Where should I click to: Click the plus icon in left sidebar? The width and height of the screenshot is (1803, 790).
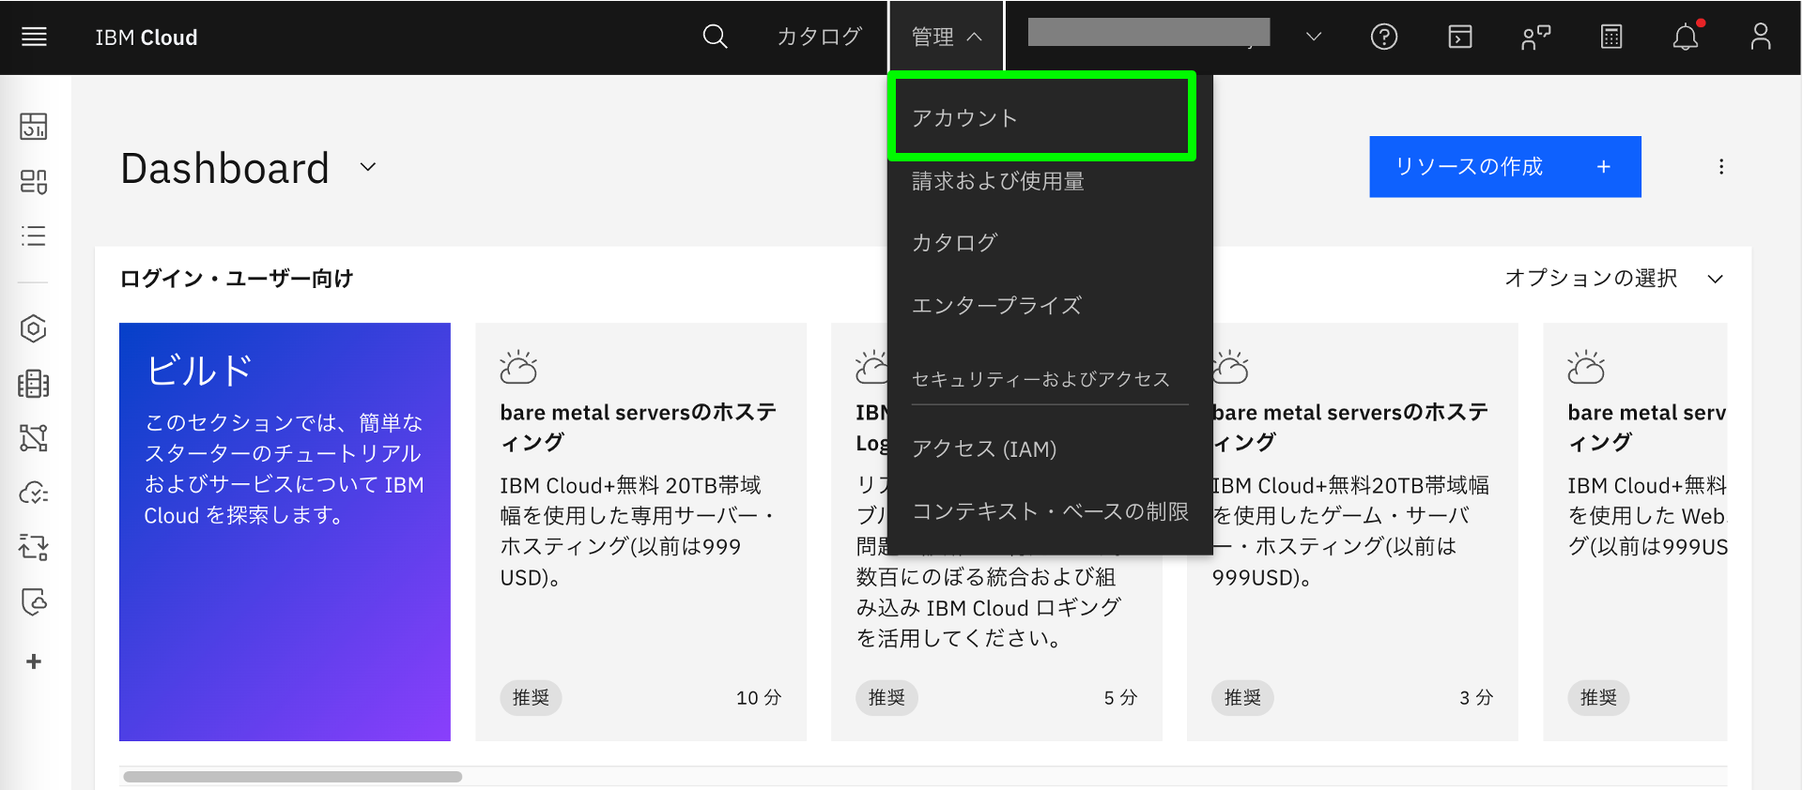[34, 661]
